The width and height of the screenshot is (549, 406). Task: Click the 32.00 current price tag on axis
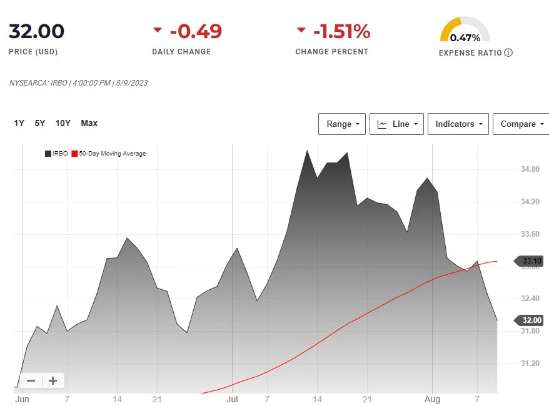click(x=529, y=320)
